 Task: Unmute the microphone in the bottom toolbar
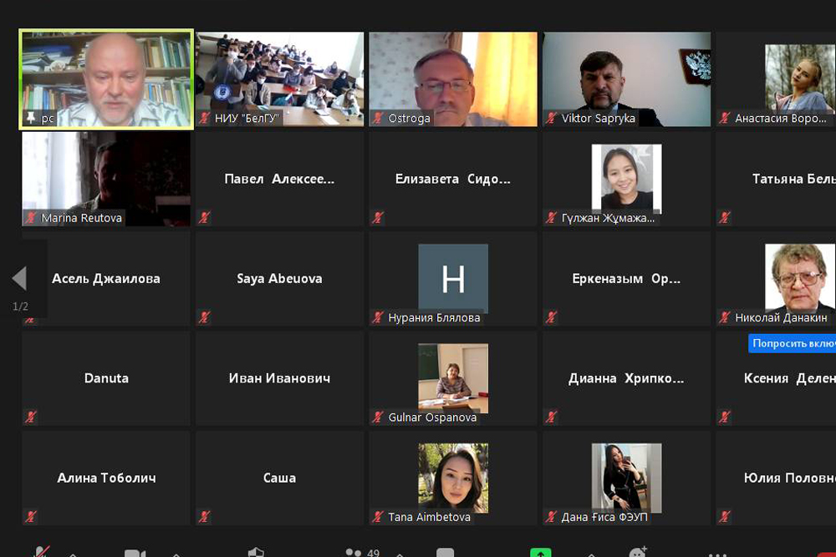click(x=42, y=552)
